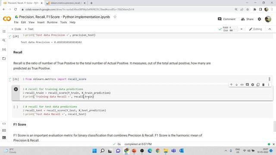This screenshot has width=276, height=155.
Task: Copy link to cell icon
Action: [x=242, y=85]
